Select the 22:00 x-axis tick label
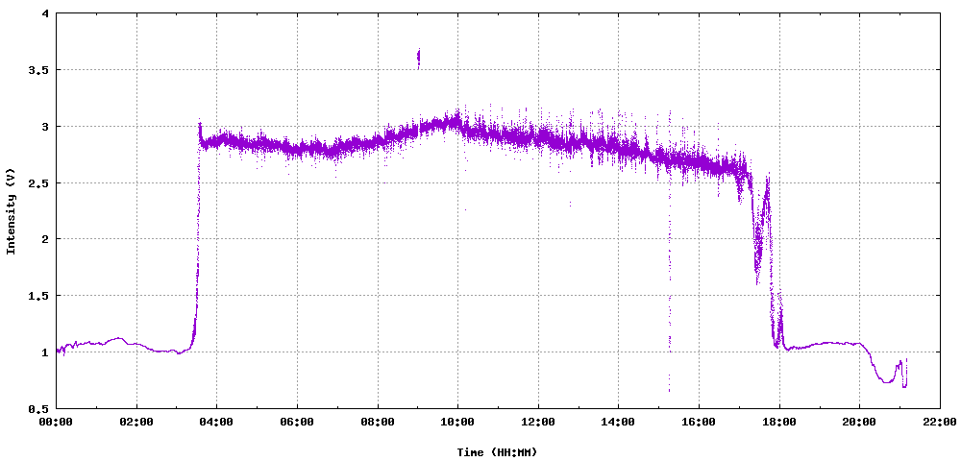This screenshot has width=961, height=461. (940, 422)
